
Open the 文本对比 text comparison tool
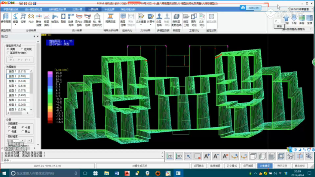pos(202,20)
